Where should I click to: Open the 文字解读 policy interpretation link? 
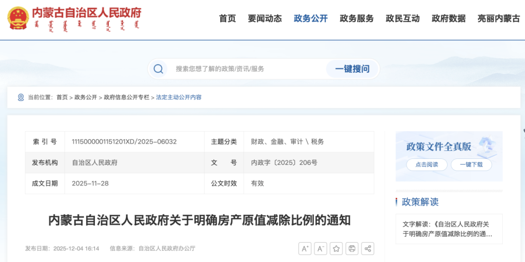coord(445,229)
